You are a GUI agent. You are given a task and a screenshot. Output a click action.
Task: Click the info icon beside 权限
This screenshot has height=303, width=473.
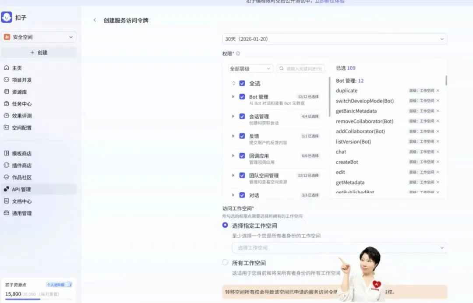click(238, 54)
